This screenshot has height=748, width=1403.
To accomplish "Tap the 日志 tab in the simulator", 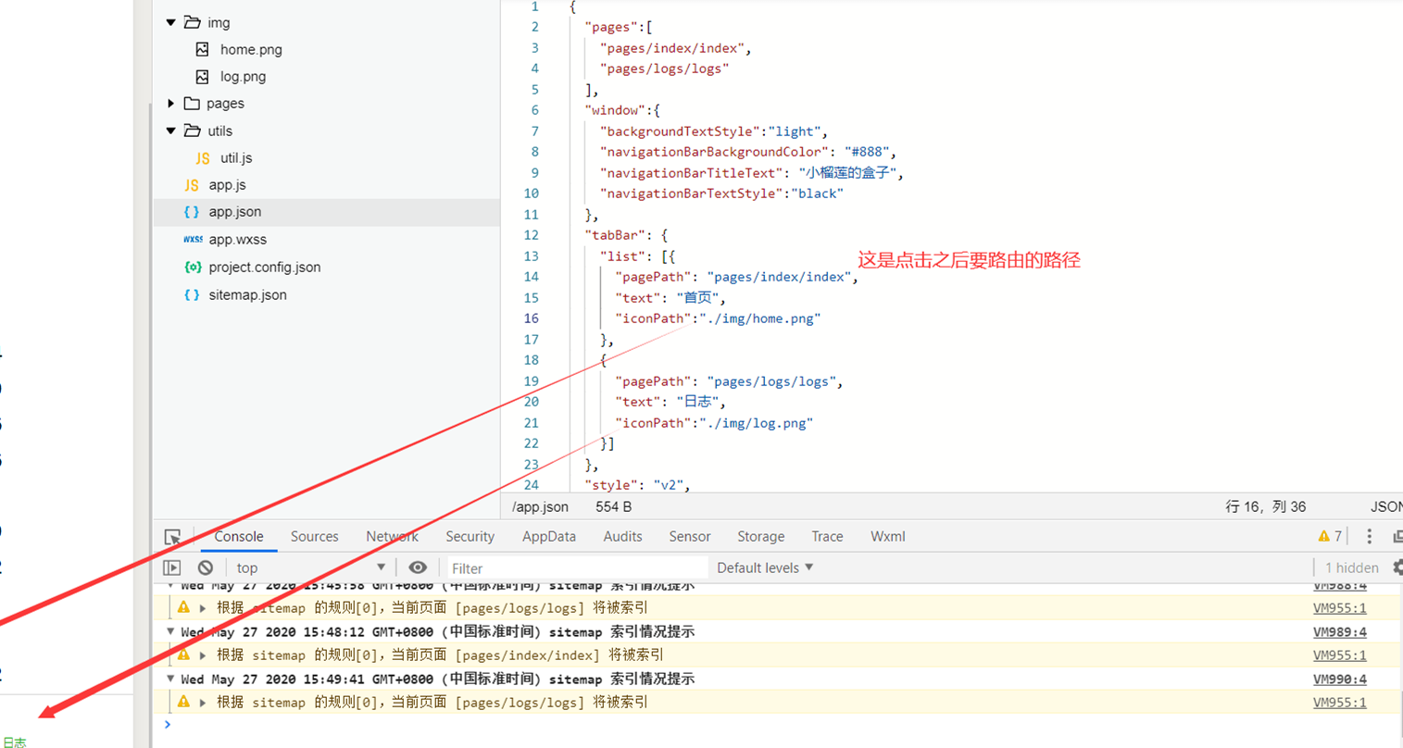I will tap(15, 742).
